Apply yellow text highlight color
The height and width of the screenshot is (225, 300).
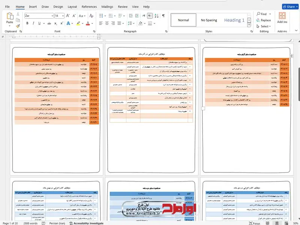(78, 23)
